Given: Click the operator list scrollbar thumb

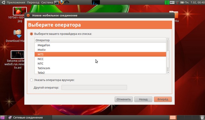Looking at the screenshot, I should pyautogui.click(x=168, y=59).
